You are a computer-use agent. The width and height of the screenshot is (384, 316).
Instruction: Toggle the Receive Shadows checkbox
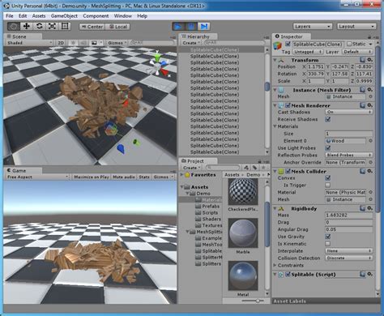328,119
